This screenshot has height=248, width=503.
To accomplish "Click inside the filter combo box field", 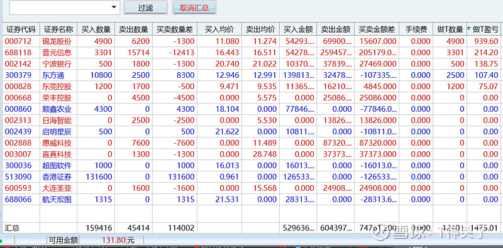I will click(x=65, y=8).
